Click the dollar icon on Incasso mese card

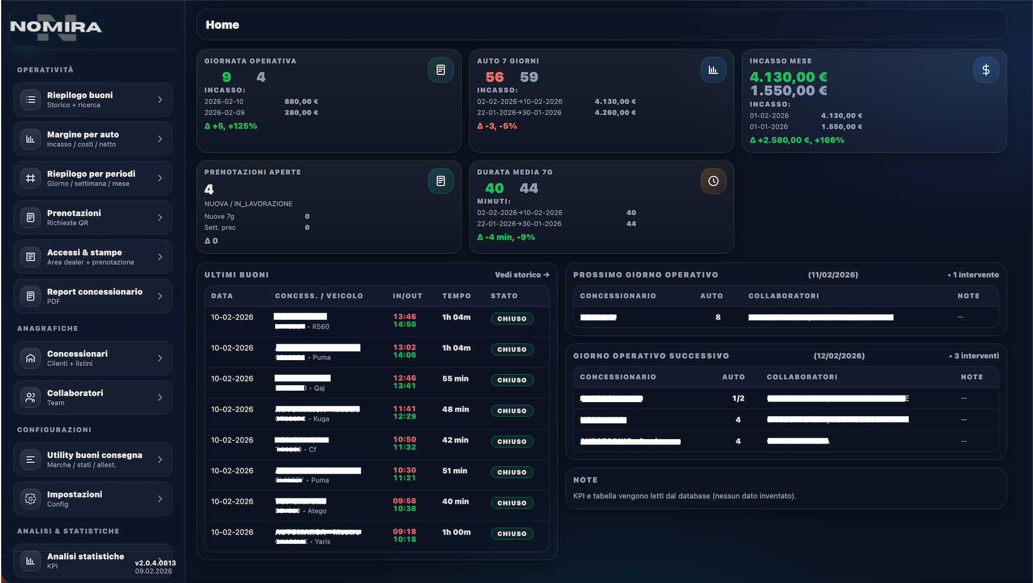(x=986, y=69)
